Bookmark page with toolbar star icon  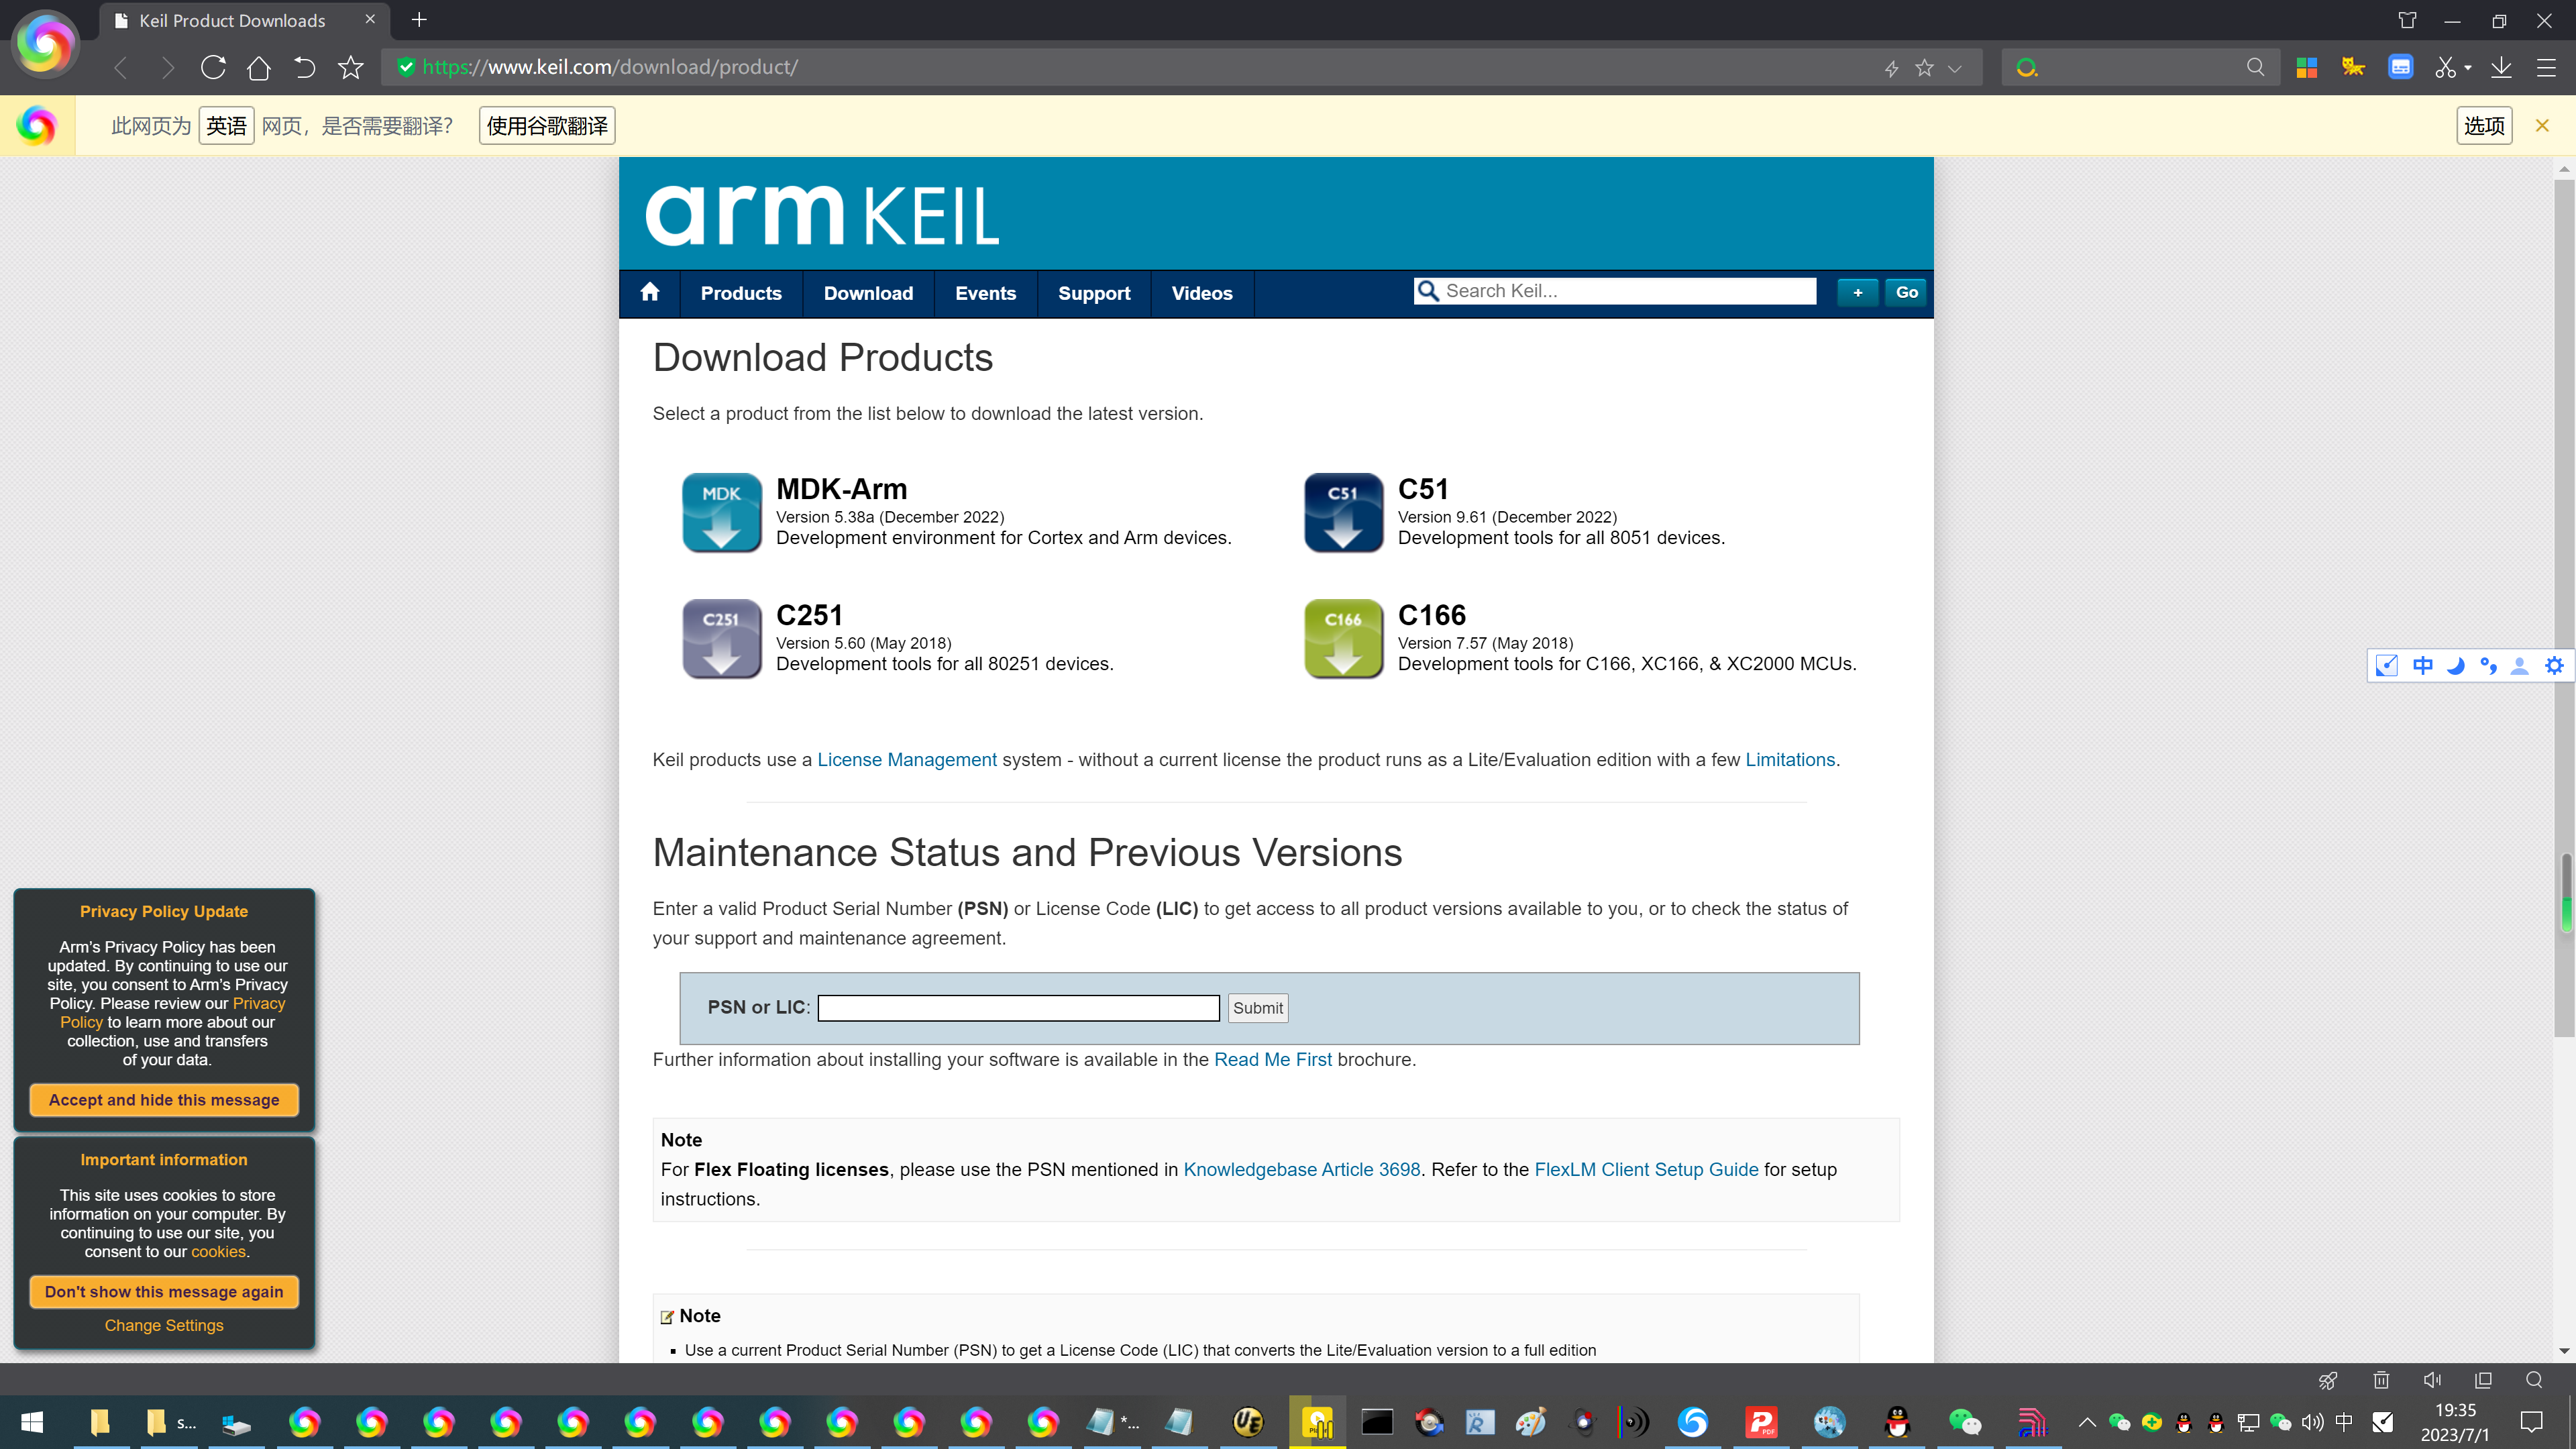[351, 67]
